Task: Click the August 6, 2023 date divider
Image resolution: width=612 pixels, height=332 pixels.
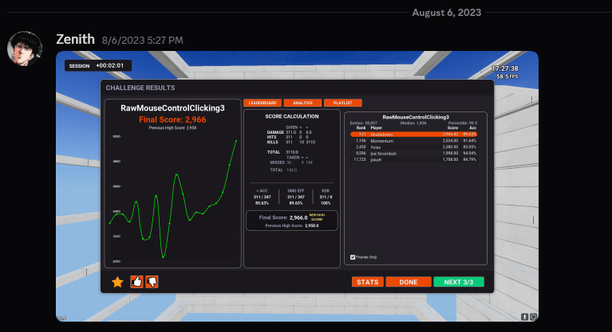Action: [447, 13]
